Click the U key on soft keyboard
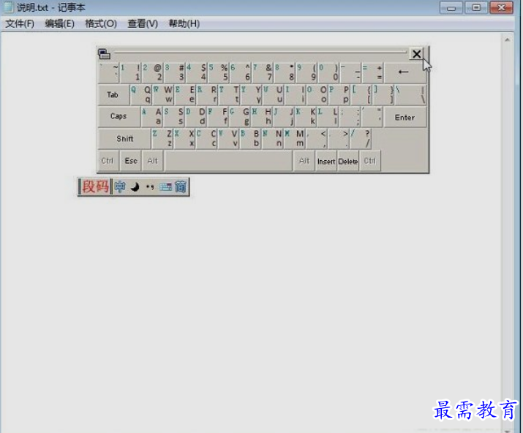The width and height of the screenshot is (523, 433). point(273,95)
